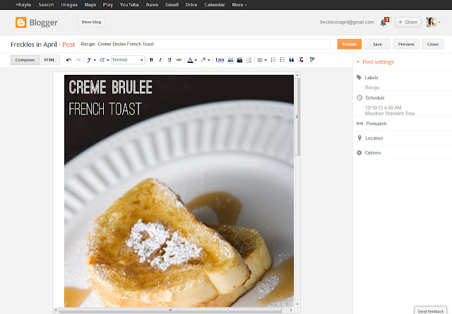
Task: Switch to HTML editing mode
Action: click(49, 59)
